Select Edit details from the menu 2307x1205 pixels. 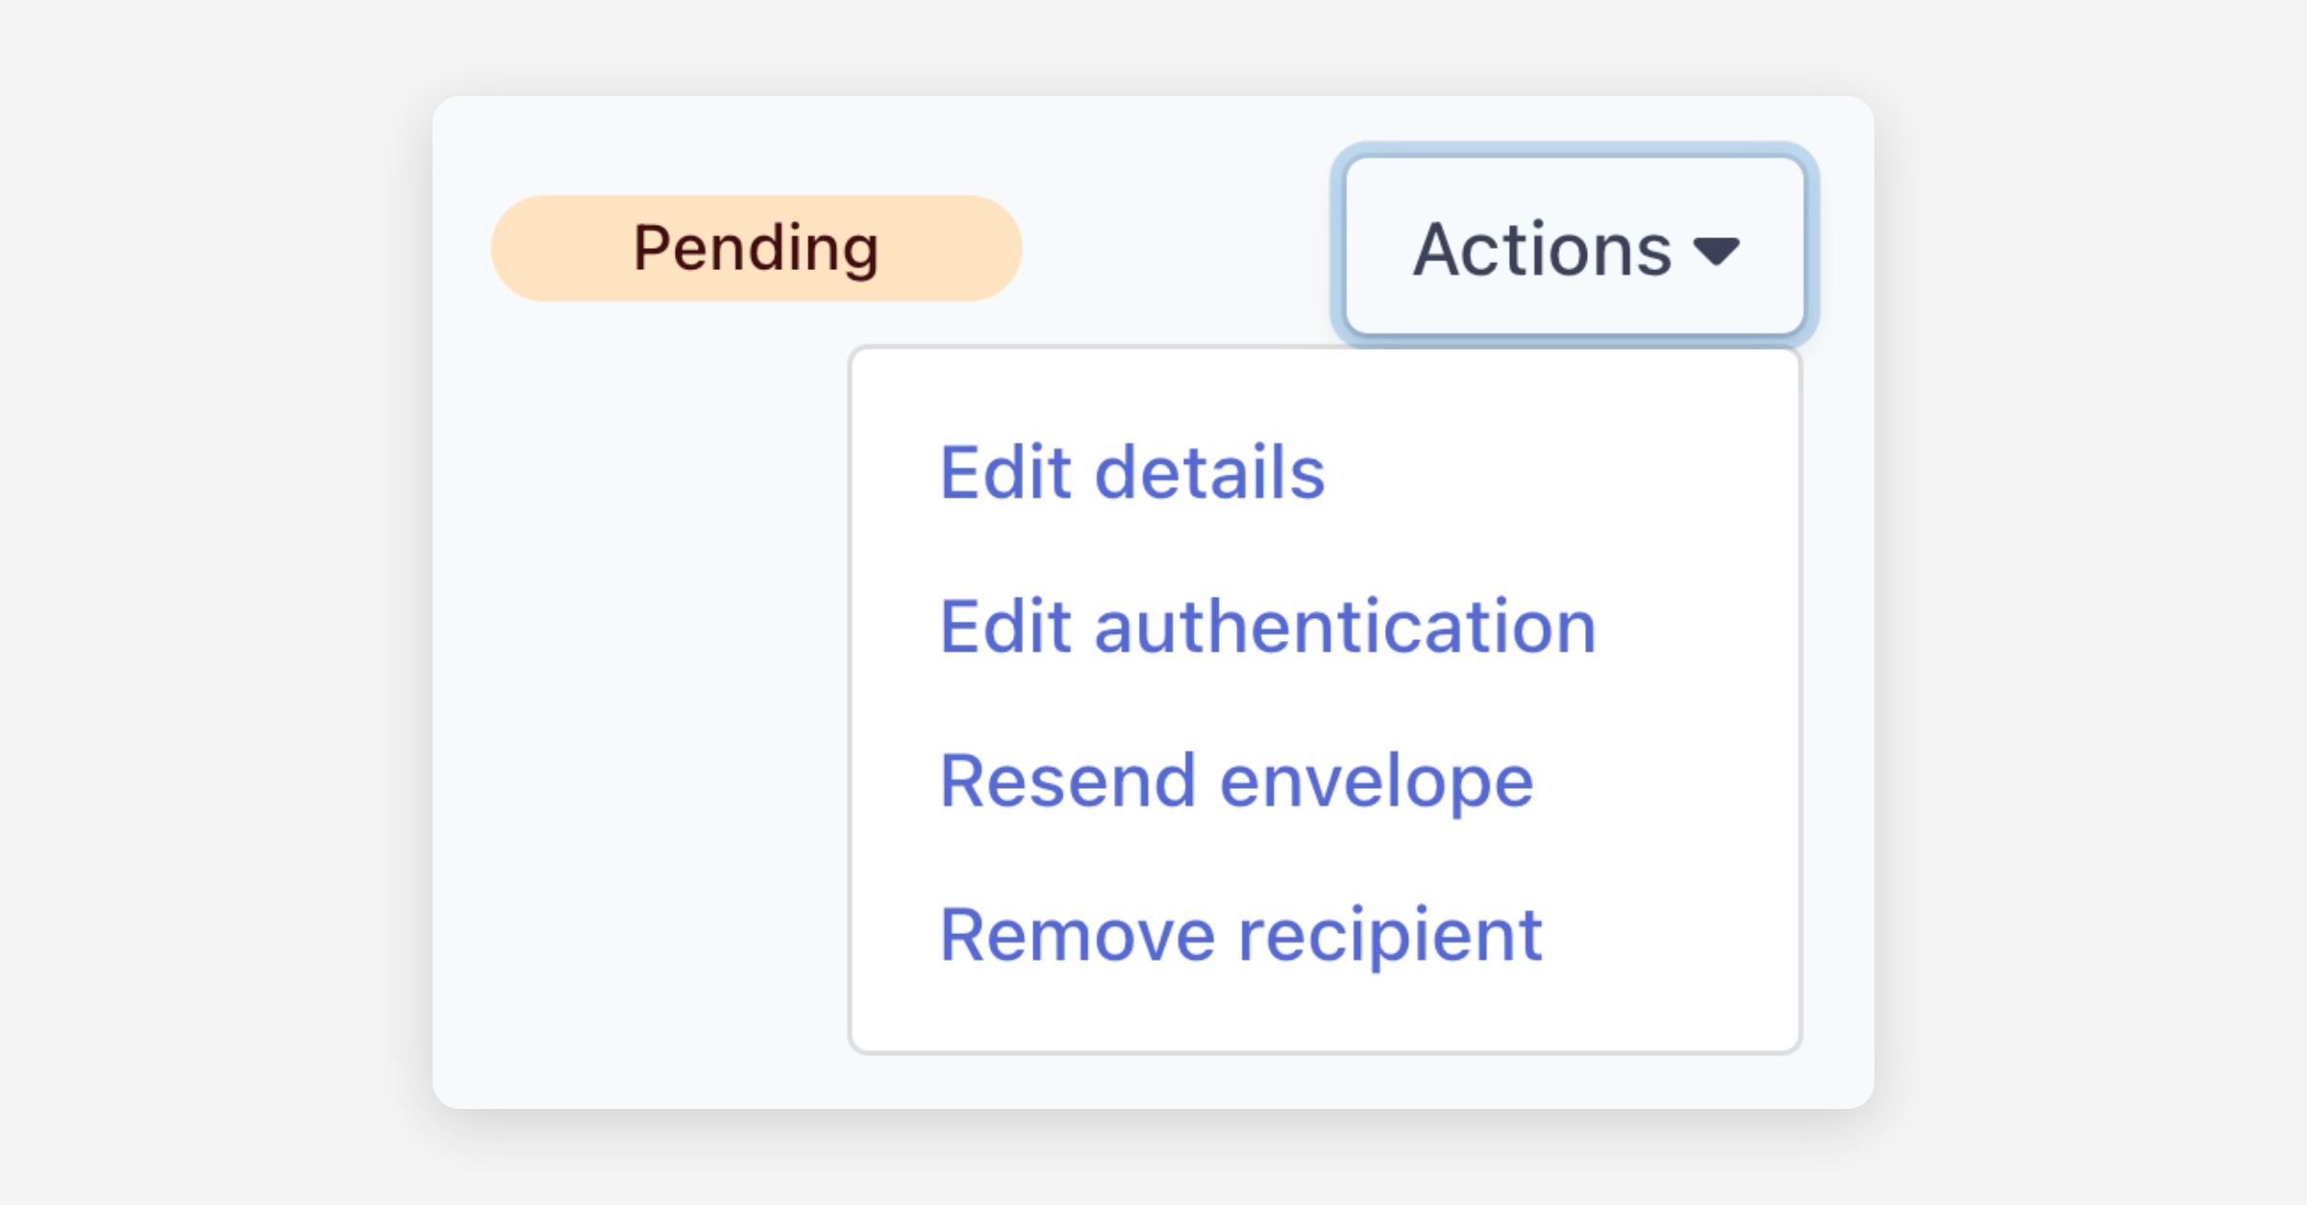(x=1131, y=473)
